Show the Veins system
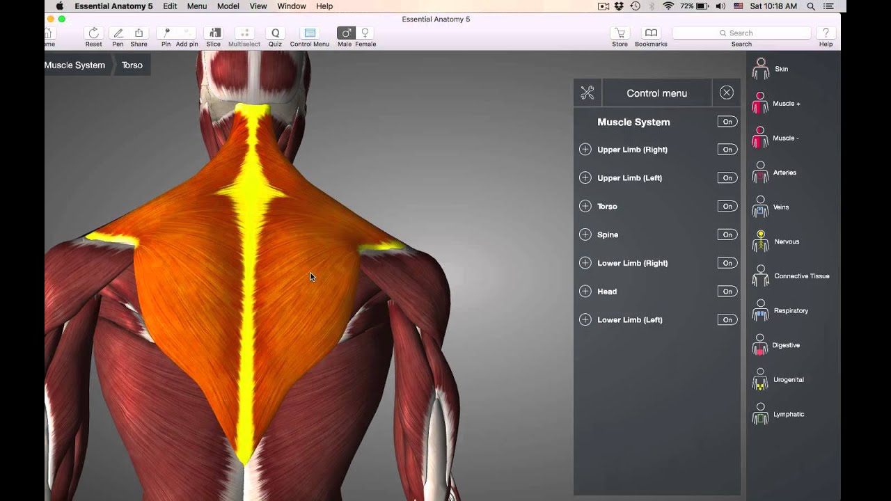 pyautogui.click(x=771, y=207)
